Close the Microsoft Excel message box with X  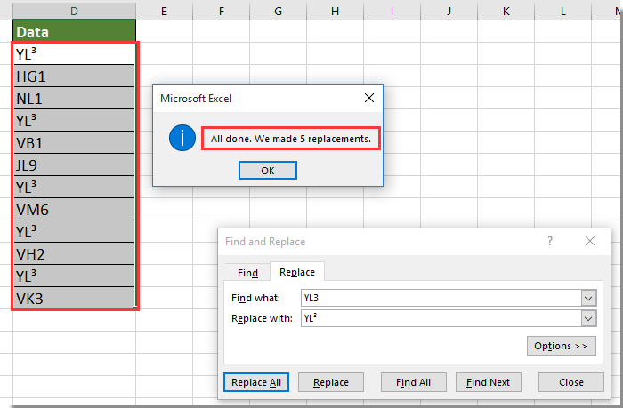(x=368, y=99)
